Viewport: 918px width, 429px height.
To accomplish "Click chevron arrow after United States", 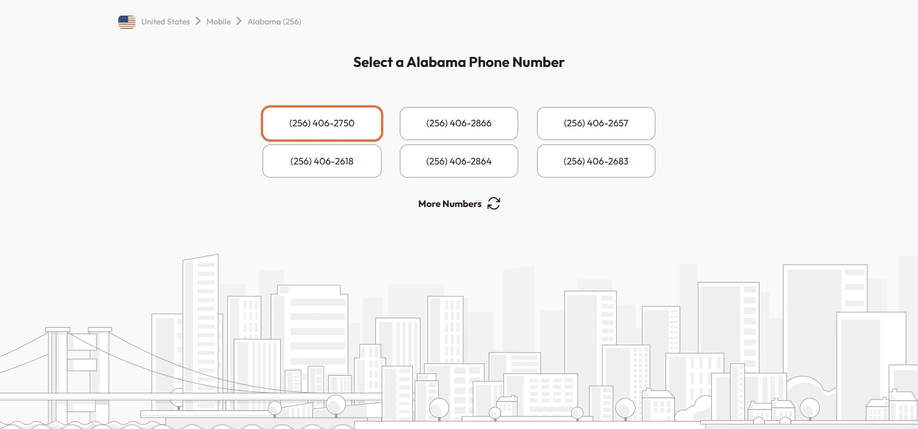I will (x=198, y=21).
